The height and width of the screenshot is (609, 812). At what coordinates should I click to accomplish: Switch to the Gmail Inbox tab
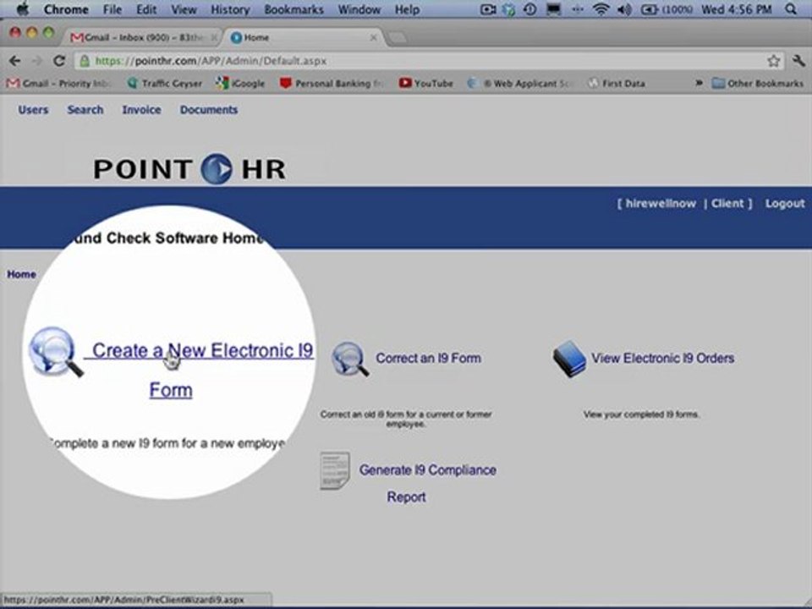[x=143, y=37]
